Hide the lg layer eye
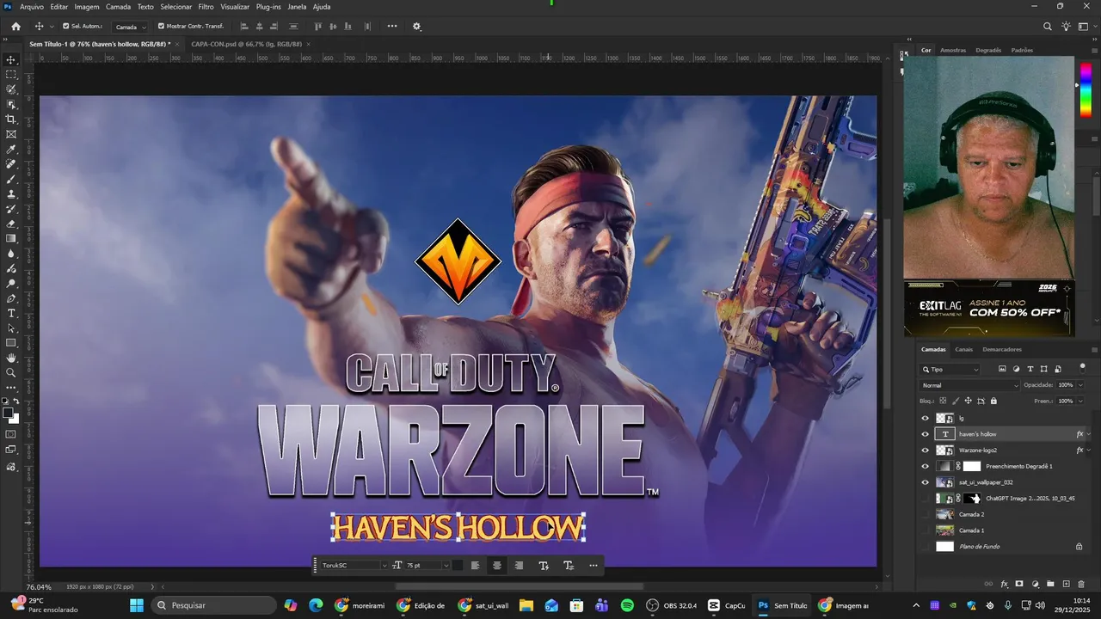This screenshot has height=619, width=1101. [x=926, y=418]
